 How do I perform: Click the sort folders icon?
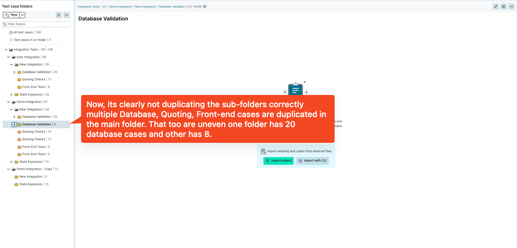[59, 15]
